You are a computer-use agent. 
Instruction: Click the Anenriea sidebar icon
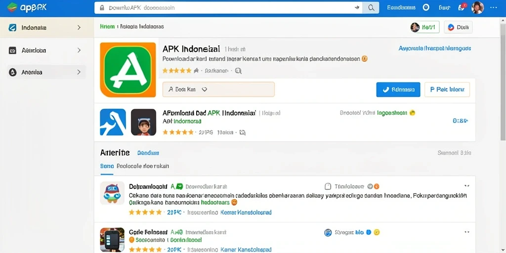[12, 72]
